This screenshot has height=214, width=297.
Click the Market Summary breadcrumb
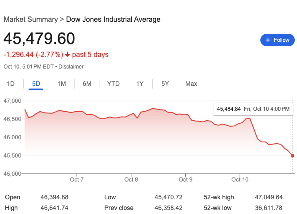(x=30, y=20)
